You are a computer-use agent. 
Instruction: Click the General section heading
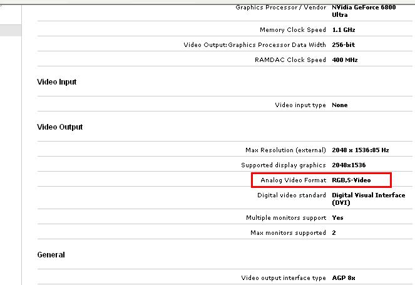[x=51, y=255]
